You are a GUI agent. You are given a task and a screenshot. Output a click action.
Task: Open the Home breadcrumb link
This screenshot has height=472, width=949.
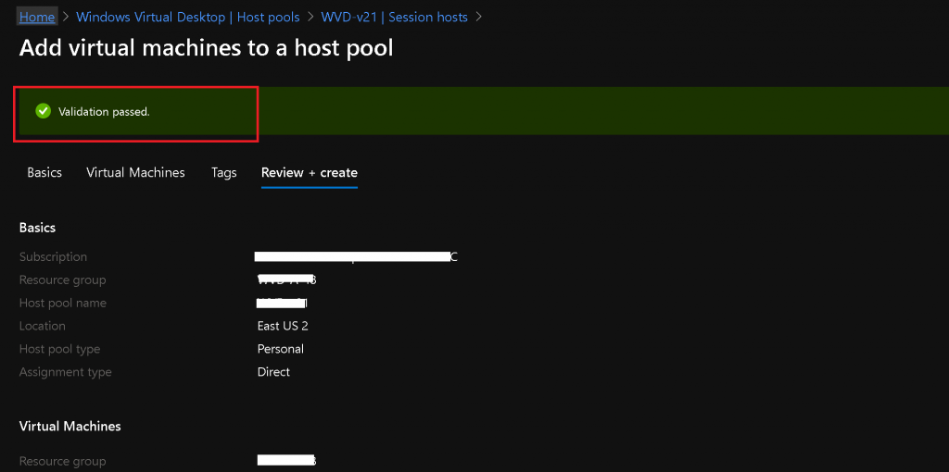click(x=37, y=17)
